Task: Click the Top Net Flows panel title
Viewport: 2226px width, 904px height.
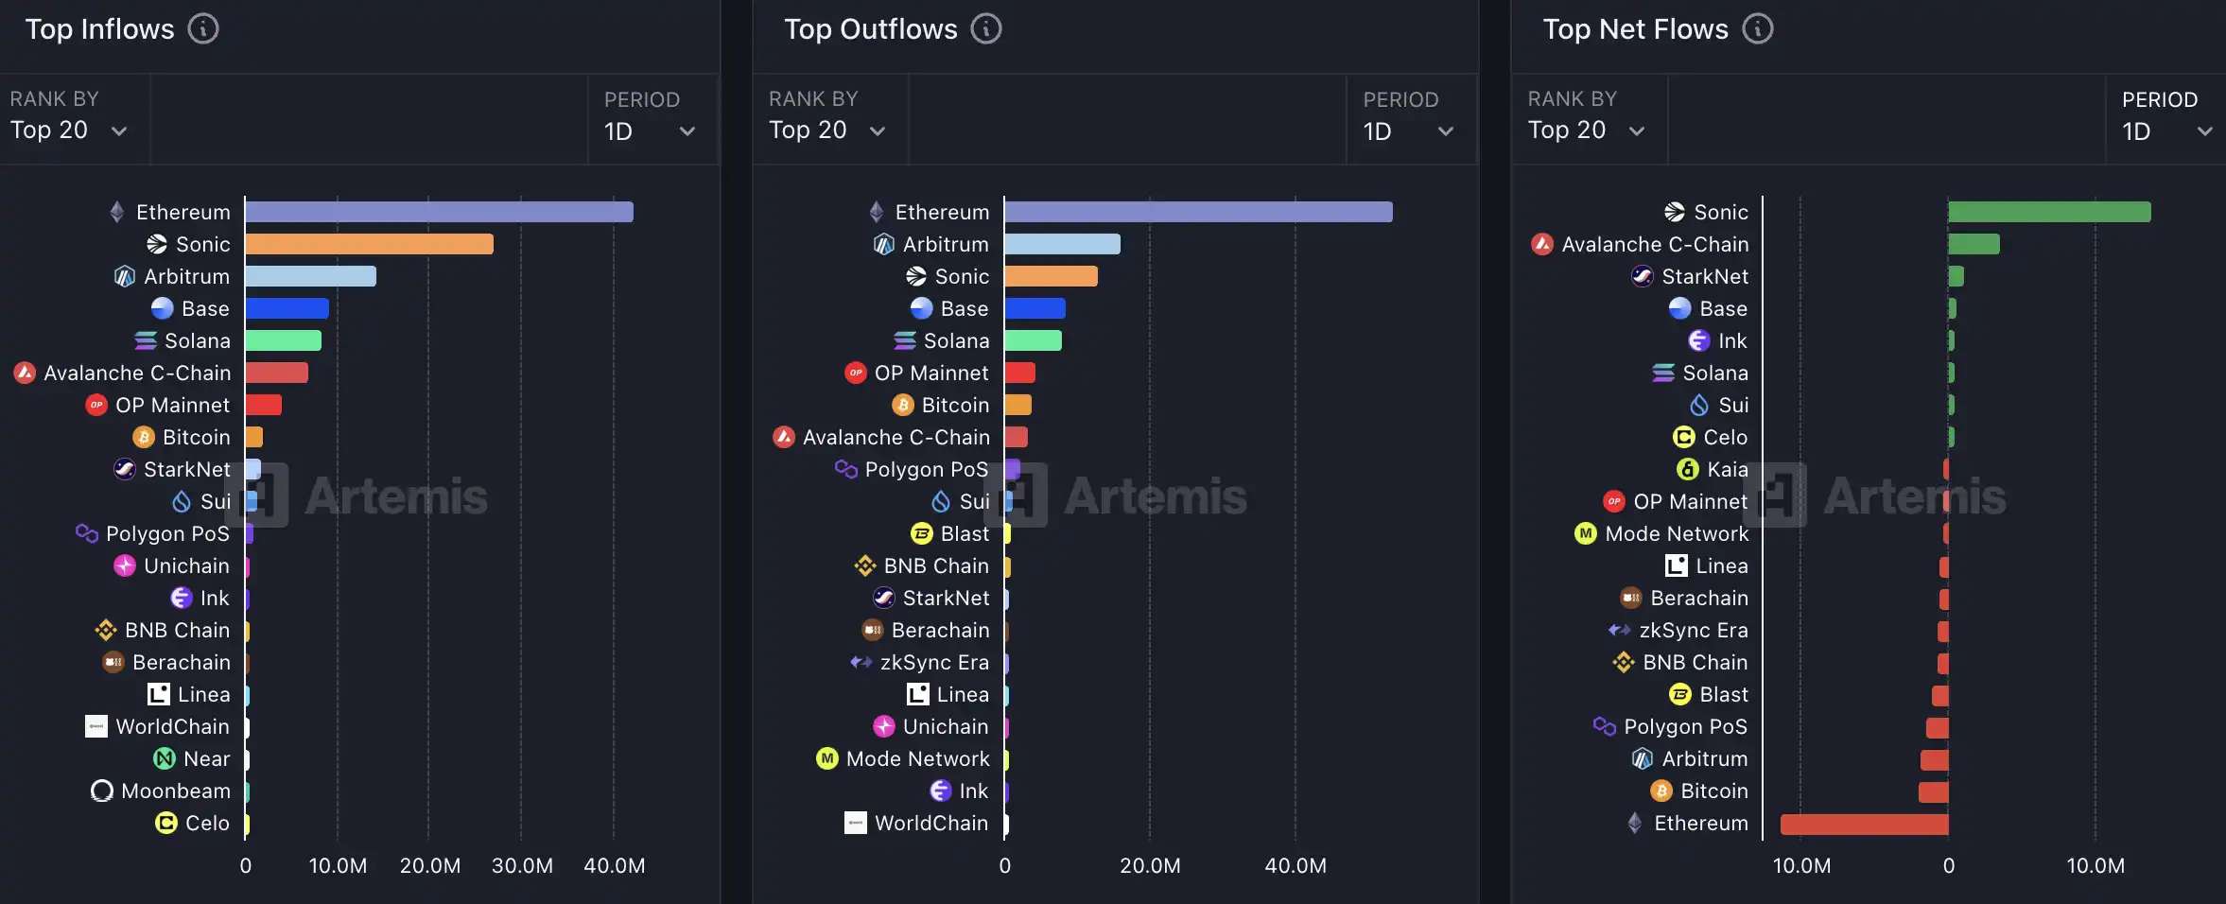Action: 1635,29
